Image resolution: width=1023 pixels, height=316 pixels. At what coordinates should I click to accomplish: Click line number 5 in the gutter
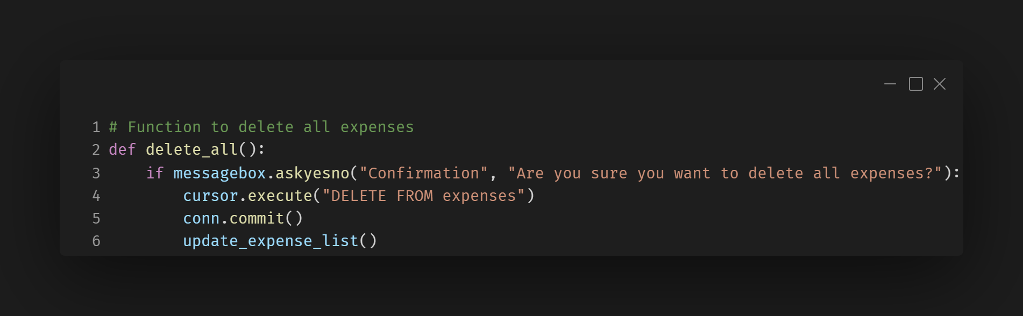(x=96, y=219)
